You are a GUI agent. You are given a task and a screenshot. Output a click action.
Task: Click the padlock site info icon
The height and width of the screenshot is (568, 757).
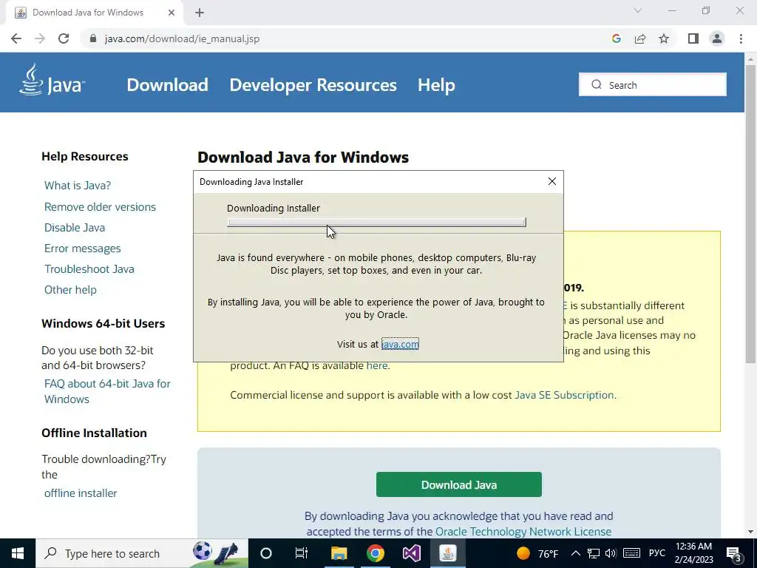(x=93, y=38)
